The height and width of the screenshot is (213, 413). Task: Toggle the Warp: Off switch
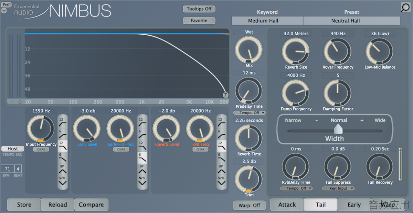point(250,205)
